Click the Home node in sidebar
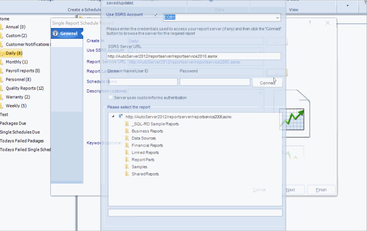 click(5, 19)
